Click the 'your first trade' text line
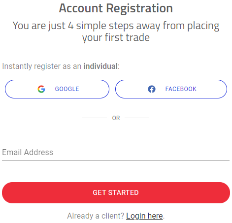 [116, 37]
